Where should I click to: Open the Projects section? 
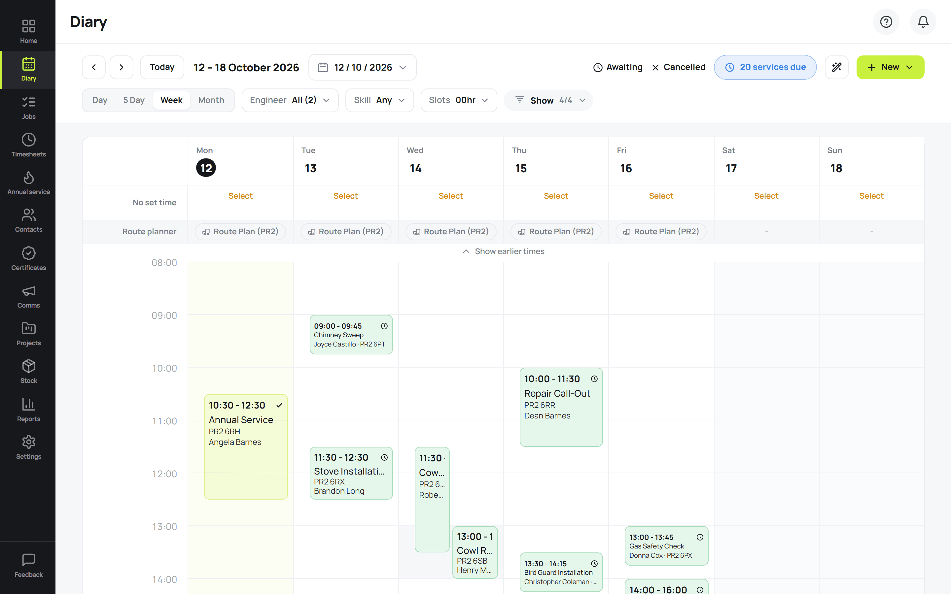(x=28, y=334)
